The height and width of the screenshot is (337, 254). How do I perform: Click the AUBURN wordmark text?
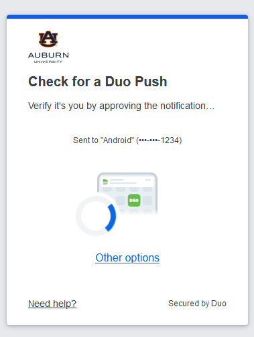[x=48, y=55]
